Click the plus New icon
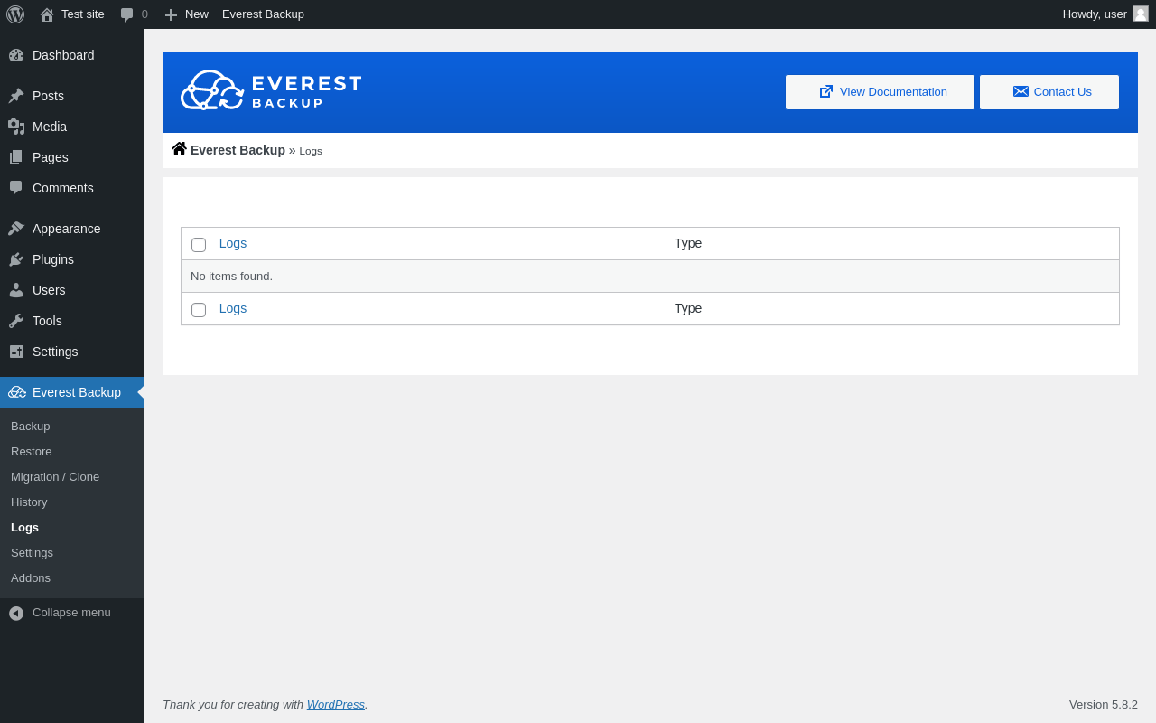The height and width of the screenshot is (723, 1156). tap(171, 14)
